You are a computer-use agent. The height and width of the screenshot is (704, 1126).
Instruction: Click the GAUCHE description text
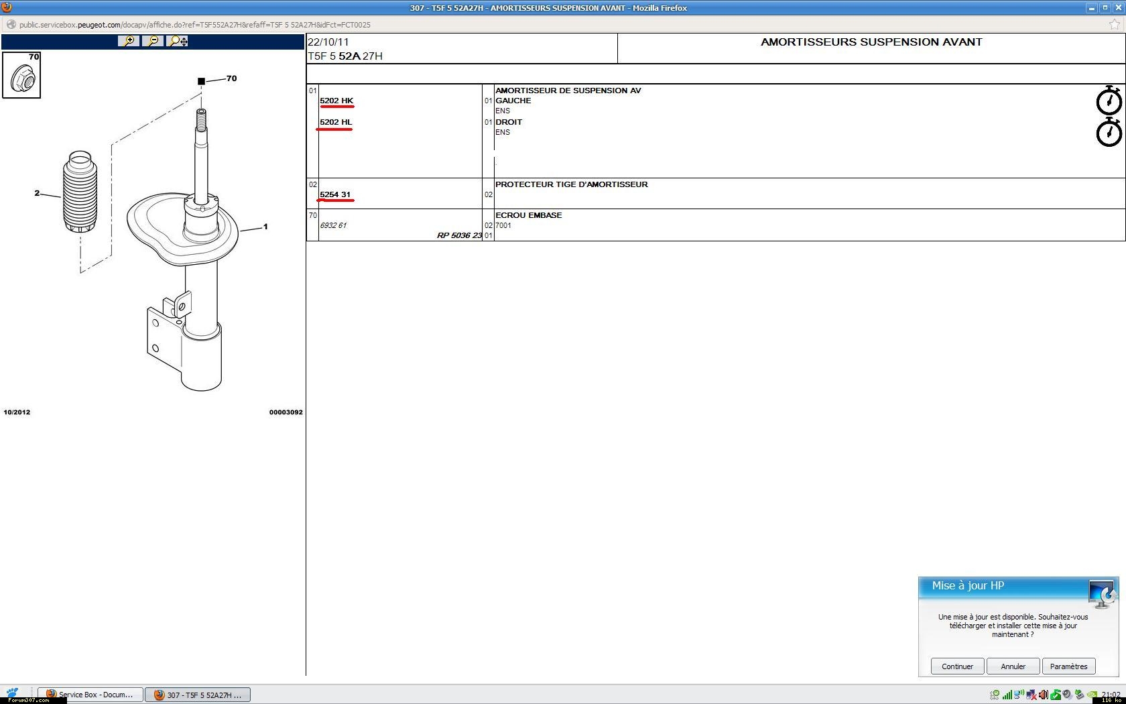[x=513, y=101]
